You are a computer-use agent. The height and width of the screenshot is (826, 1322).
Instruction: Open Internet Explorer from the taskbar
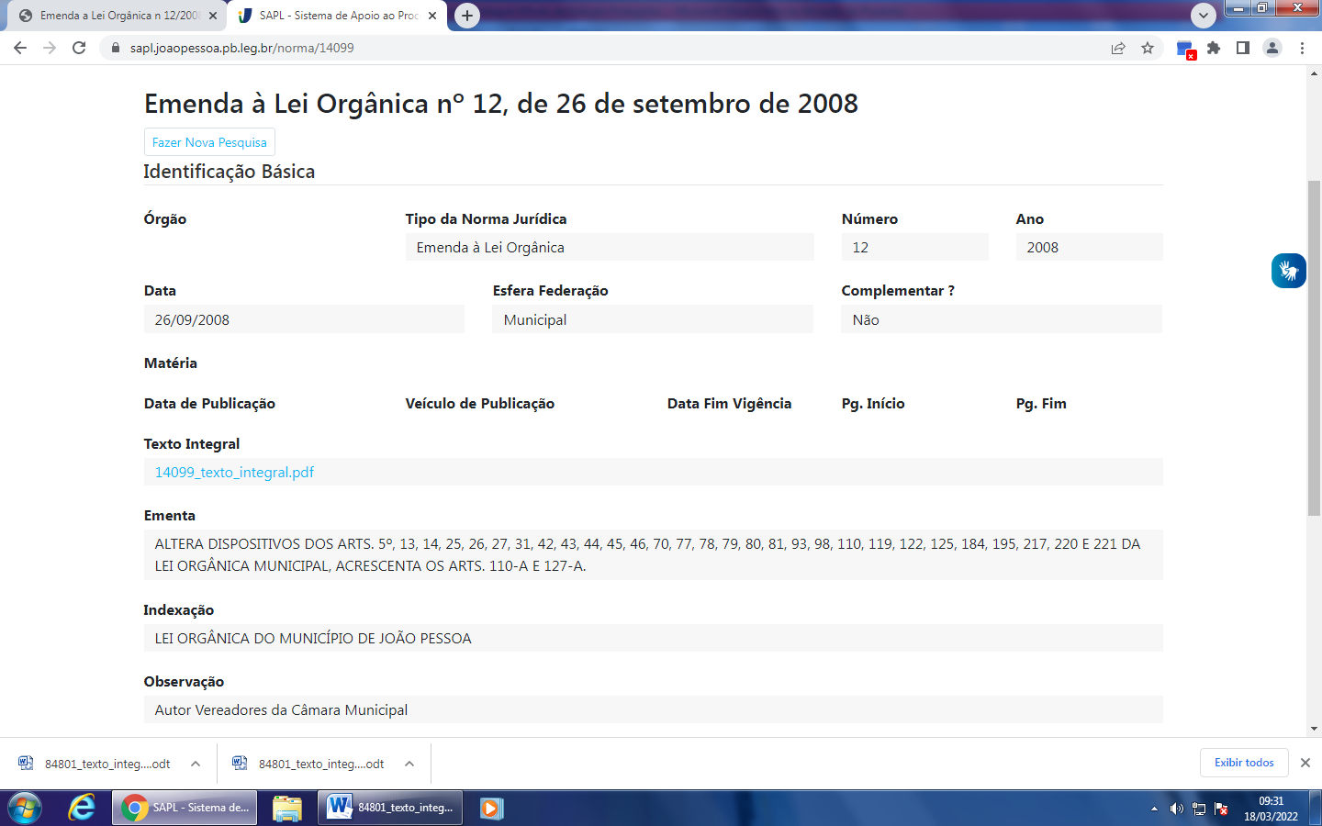[x=82, y=808]
